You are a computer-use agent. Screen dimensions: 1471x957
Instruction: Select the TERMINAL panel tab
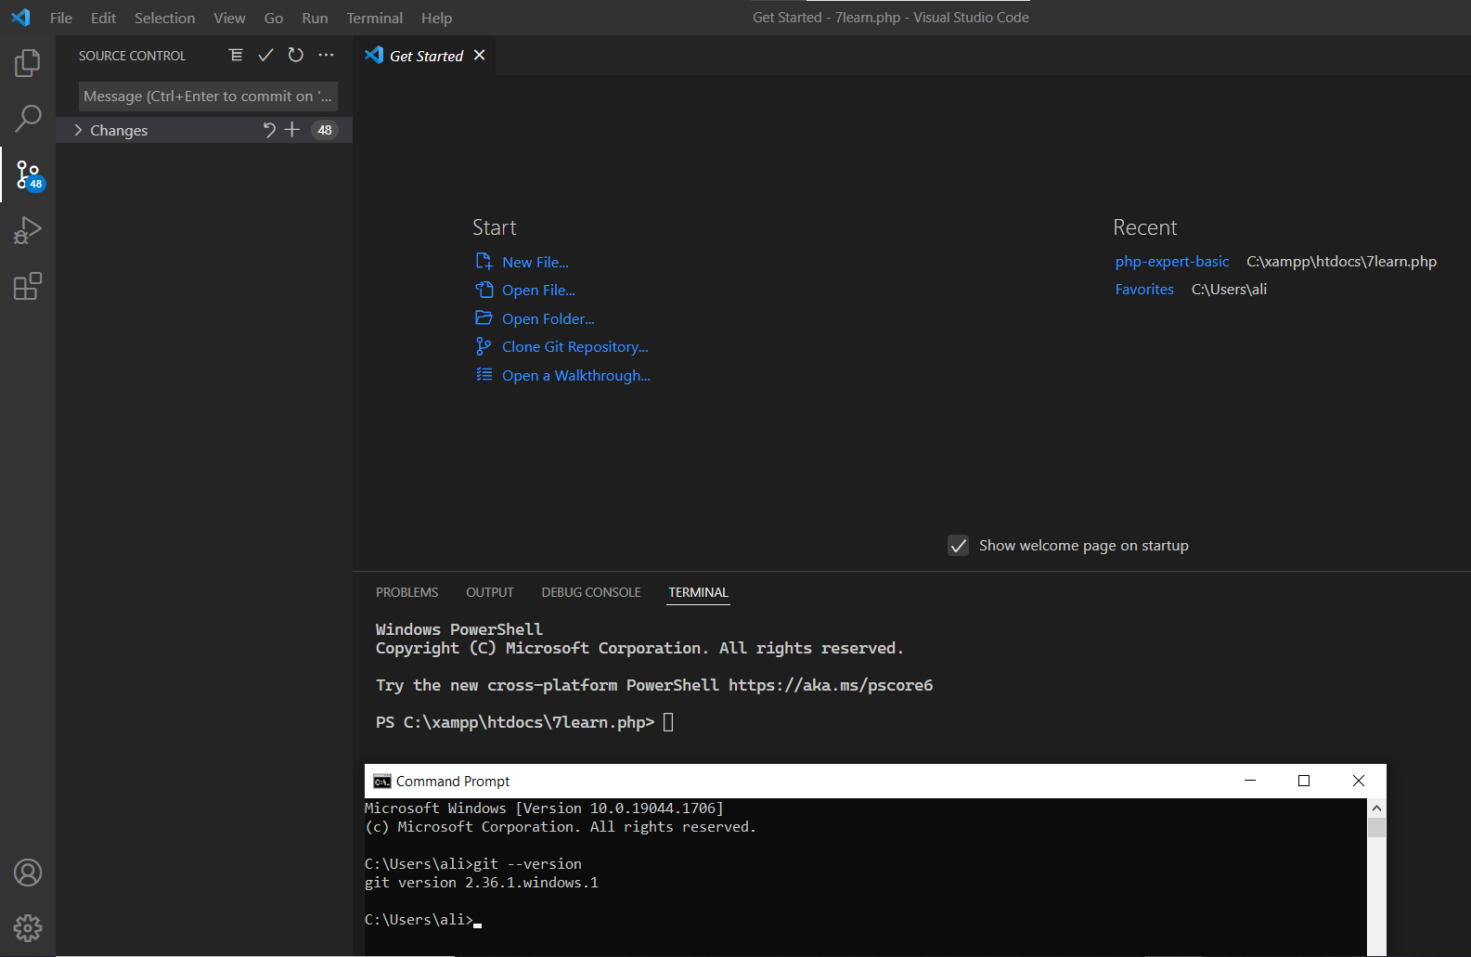(x=698, y=592)
